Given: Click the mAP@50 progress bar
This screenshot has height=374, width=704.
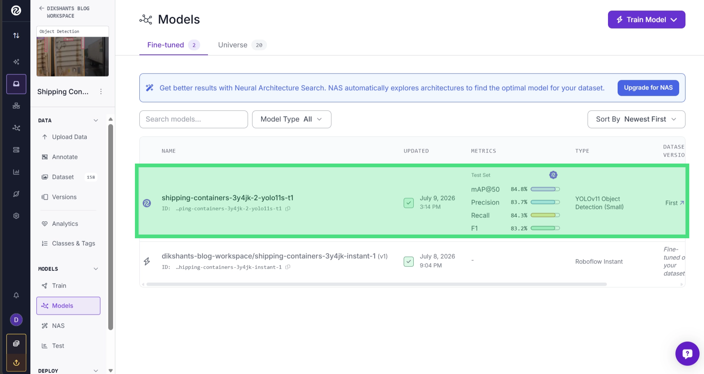Looking at the screenshot, I should (x=545, y=189).
